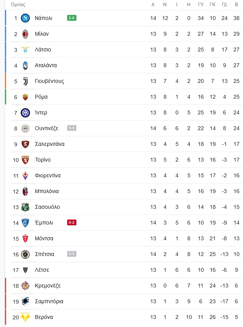
Task: Click Napoli's green 2-0 result badge
Action: click(72, 18)
